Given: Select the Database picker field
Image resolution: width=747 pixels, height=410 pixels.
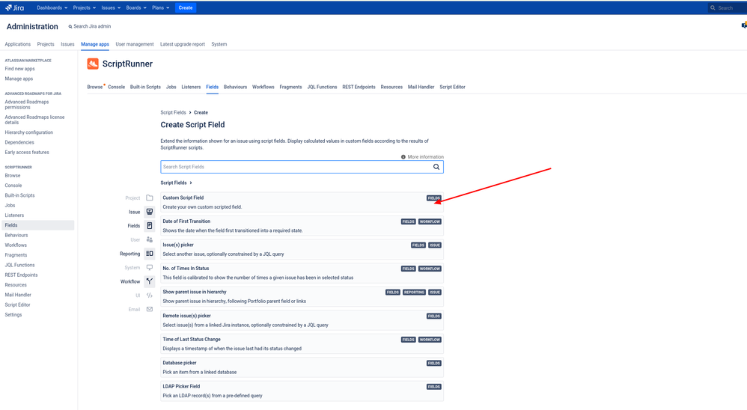Looking at the screenshot, I should [302, 367].
